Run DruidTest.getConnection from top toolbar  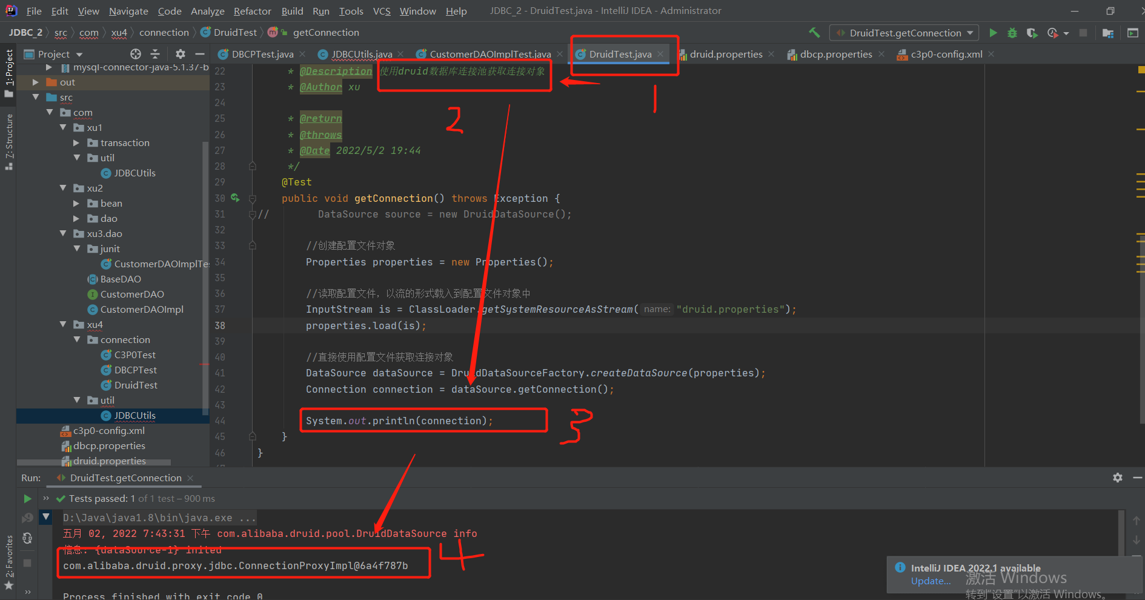[x=993, y=33]
